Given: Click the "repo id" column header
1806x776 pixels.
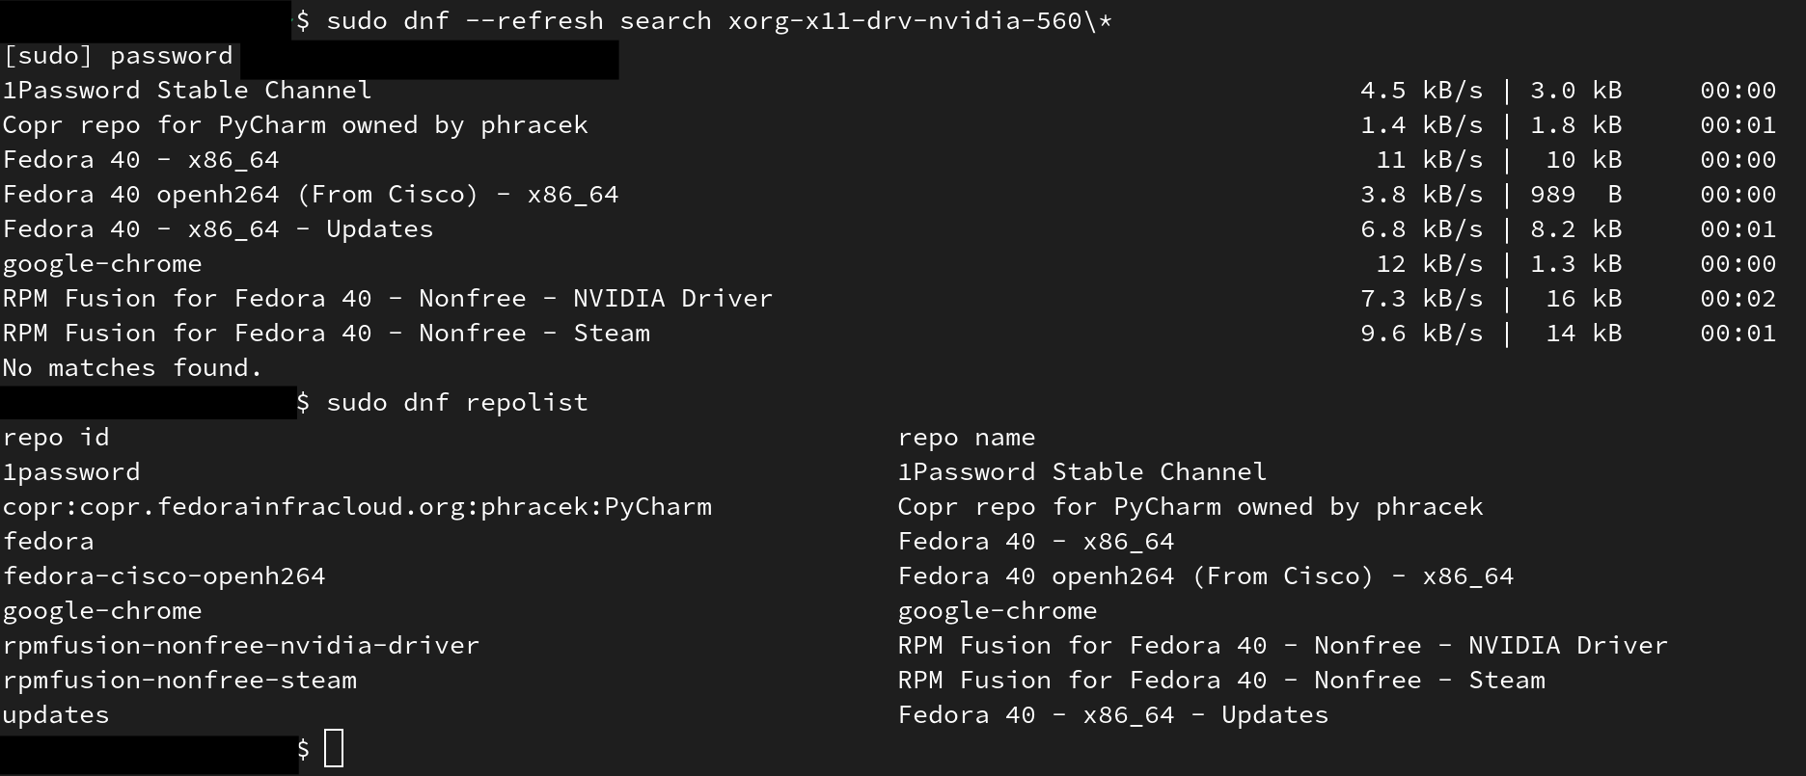Looking at the screenshot, I should tap(56, 438).
